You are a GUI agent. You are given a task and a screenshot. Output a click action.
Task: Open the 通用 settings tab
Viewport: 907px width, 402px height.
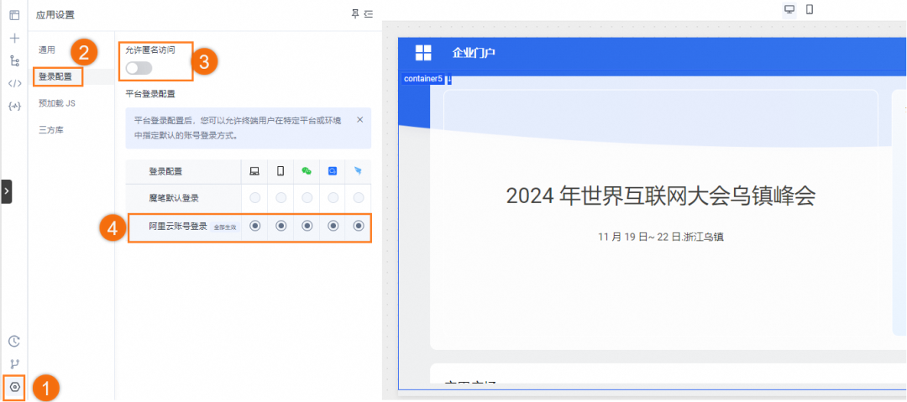coord(47,50)
